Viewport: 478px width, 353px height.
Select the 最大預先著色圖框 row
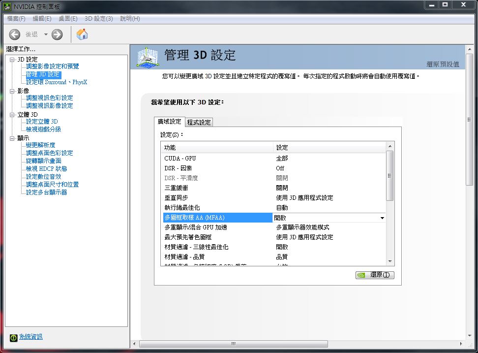coord(273,237)
